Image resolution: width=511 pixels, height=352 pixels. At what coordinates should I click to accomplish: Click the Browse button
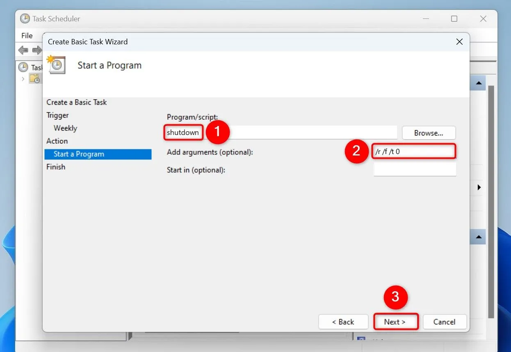[x=429, y=133]
